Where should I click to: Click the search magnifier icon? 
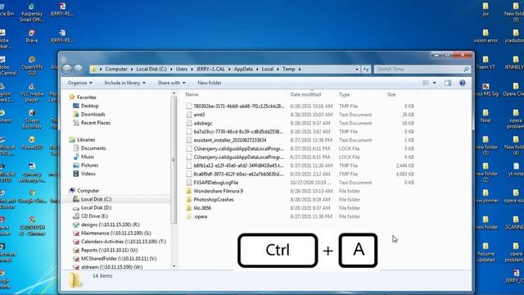point(466,69)
